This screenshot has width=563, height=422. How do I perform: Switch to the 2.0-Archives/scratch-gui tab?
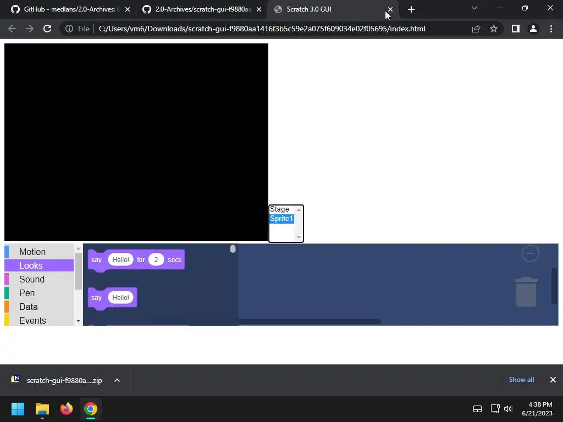point(197,9)
